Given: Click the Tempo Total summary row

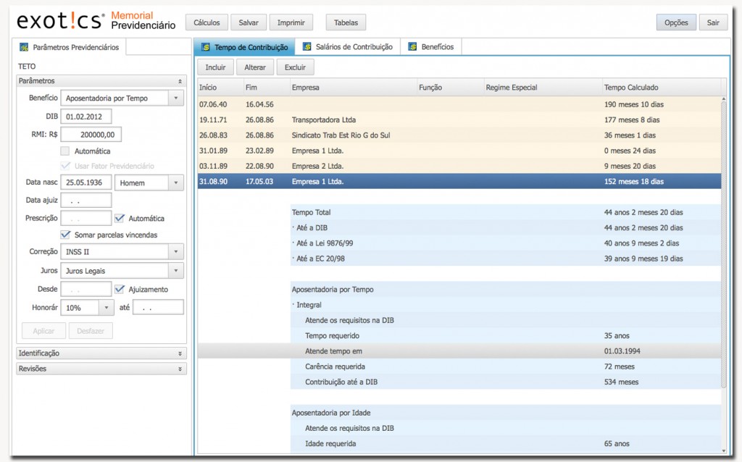Looking at the screenshot, I should (x=506, y=212).
